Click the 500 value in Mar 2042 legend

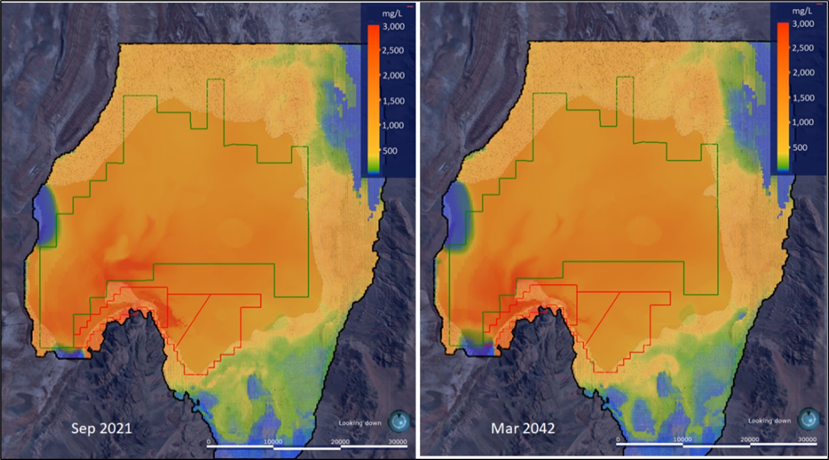click(800, 147)
